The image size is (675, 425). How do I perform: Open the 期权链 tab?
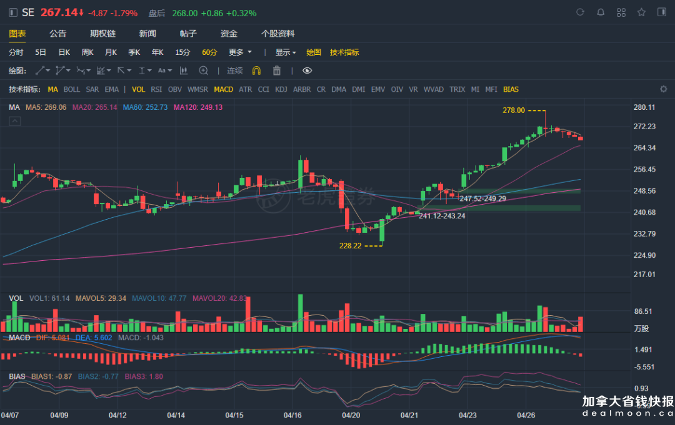tap(102, 34)
